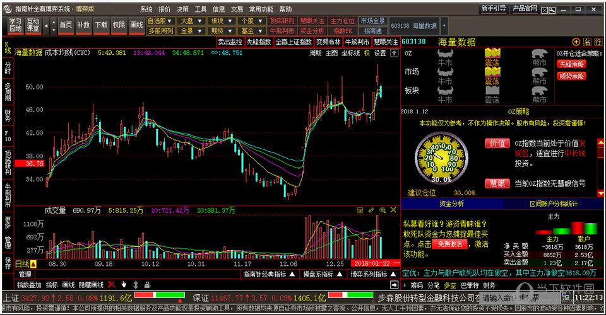Select 全赢上证指数 chart tab

(294, 42)
